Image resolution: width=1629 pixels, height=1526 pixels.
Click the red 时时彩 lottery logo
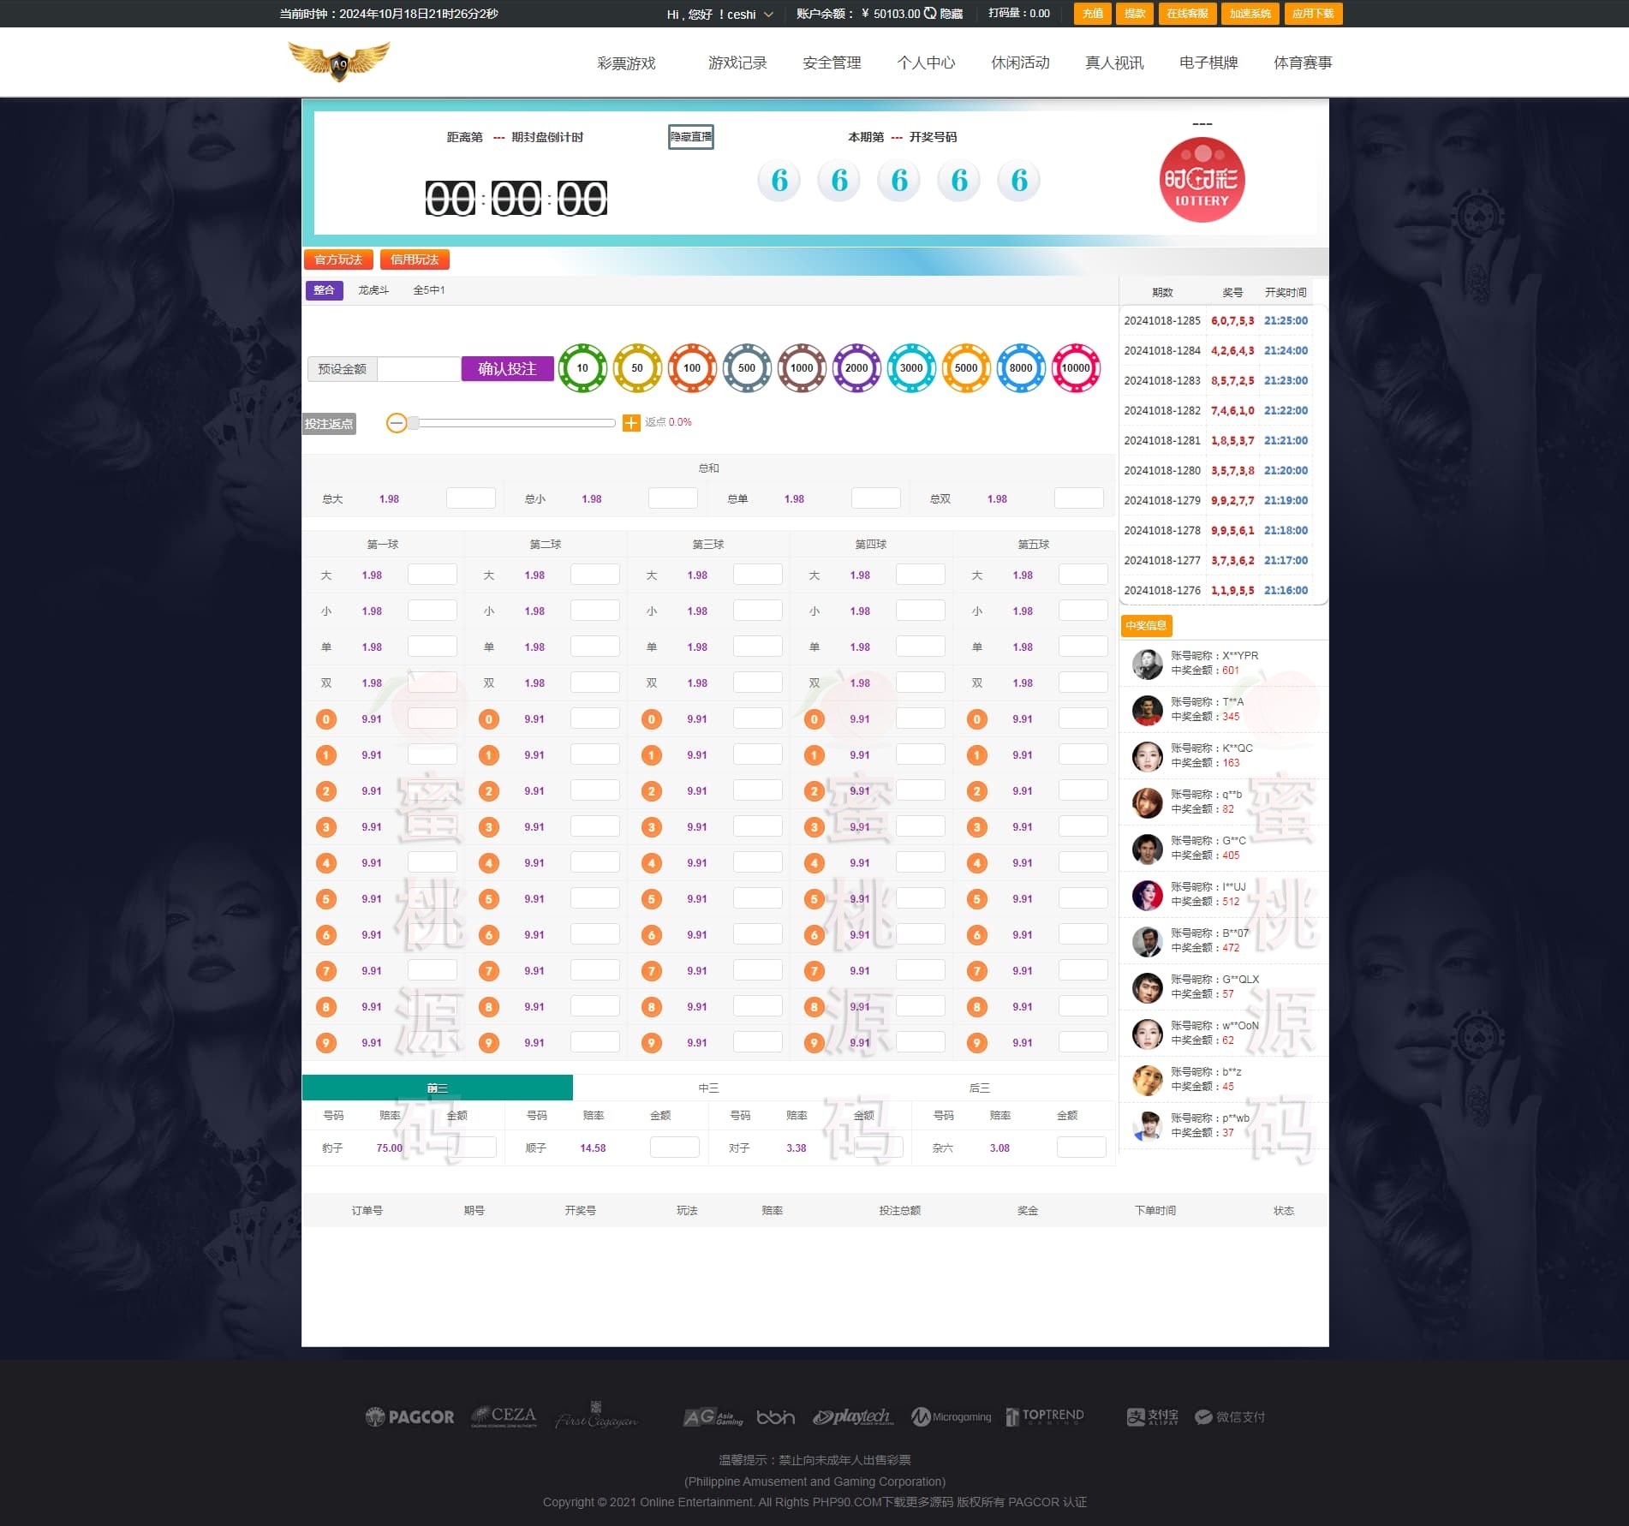click(x=1202, y=180)
